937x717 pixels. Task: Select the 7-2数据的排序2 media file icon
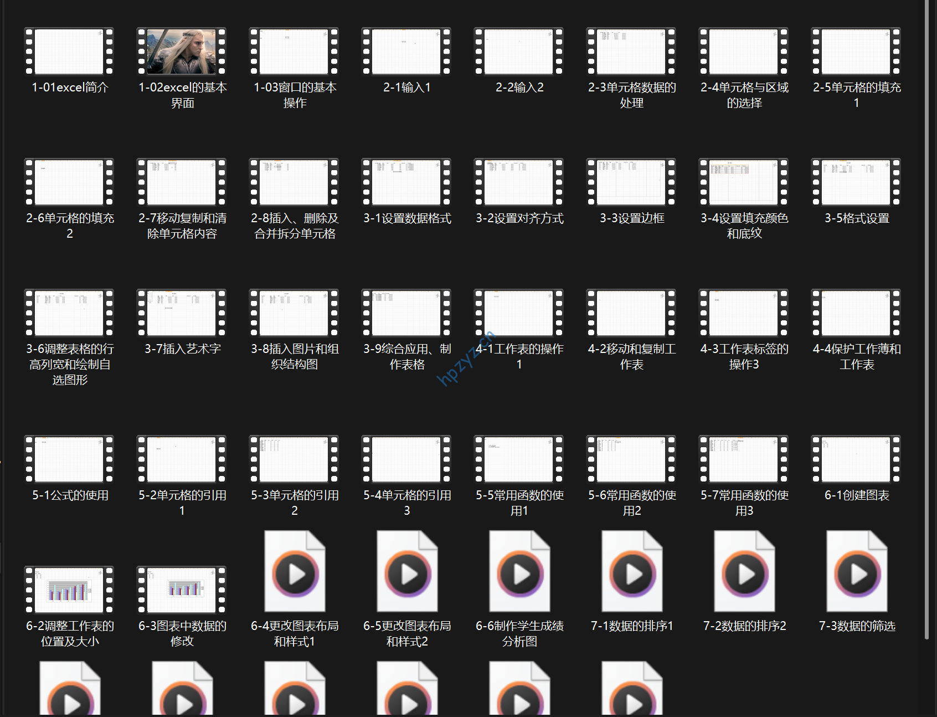744,572
